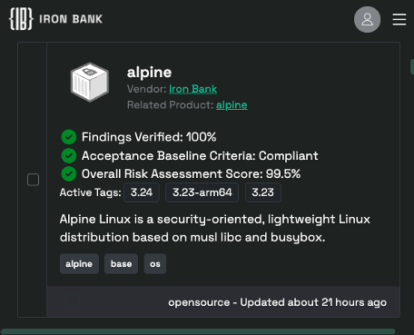Filter by the base label chip

121,264
